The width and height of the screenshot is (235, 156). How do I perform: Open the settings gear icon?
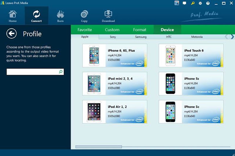coord(200,3)
